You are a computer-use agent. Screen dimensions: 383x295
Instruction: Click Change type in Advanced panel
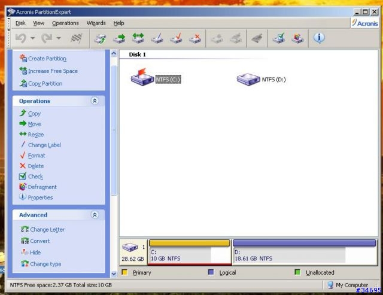click(45, 264)
